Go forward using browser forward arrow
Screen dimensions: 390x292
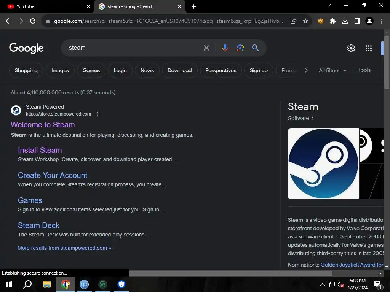click(21, 21)
